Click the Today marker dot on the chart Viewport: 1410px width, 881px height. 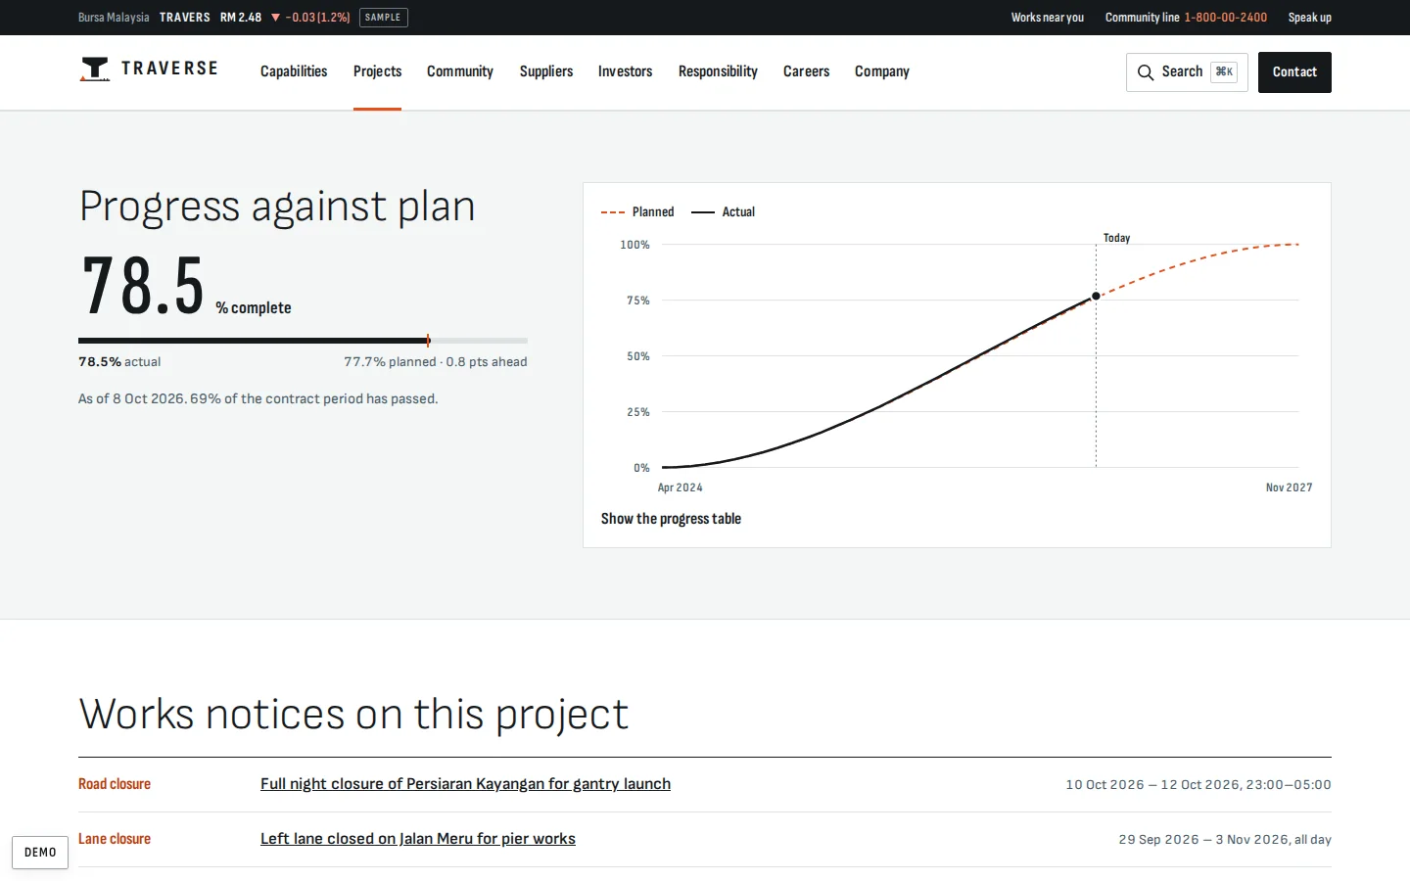tap(1096, 296)
